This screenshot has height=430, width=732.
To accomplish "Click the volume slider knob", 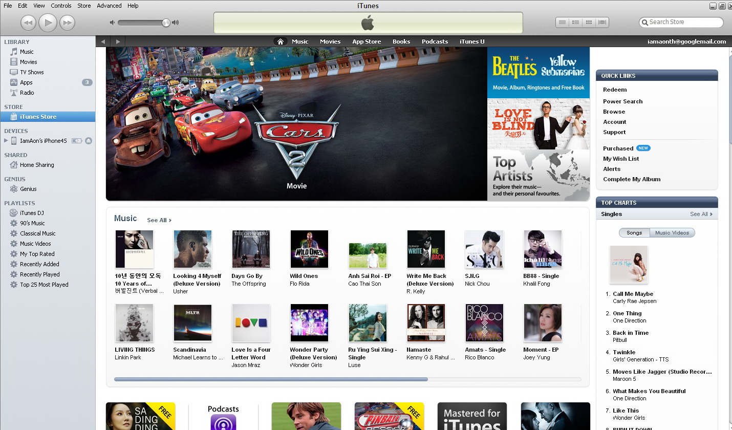I will tap(166, 23).
